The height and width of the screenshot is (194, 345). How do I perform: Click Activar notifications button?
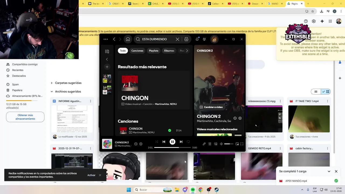point(91,175)
